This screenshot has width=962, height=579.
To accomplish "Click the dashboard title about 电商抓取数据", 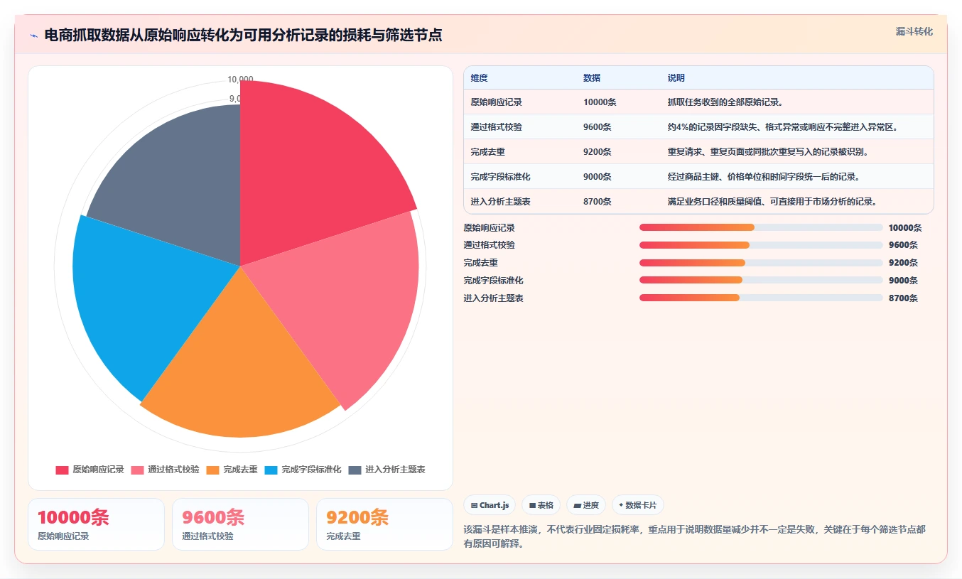I will (x=243, y=36).
